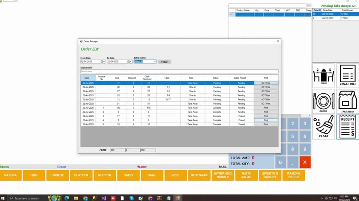Select the ROTI NAAN category tab
The image size is (359, 201).
coord(199,175)
